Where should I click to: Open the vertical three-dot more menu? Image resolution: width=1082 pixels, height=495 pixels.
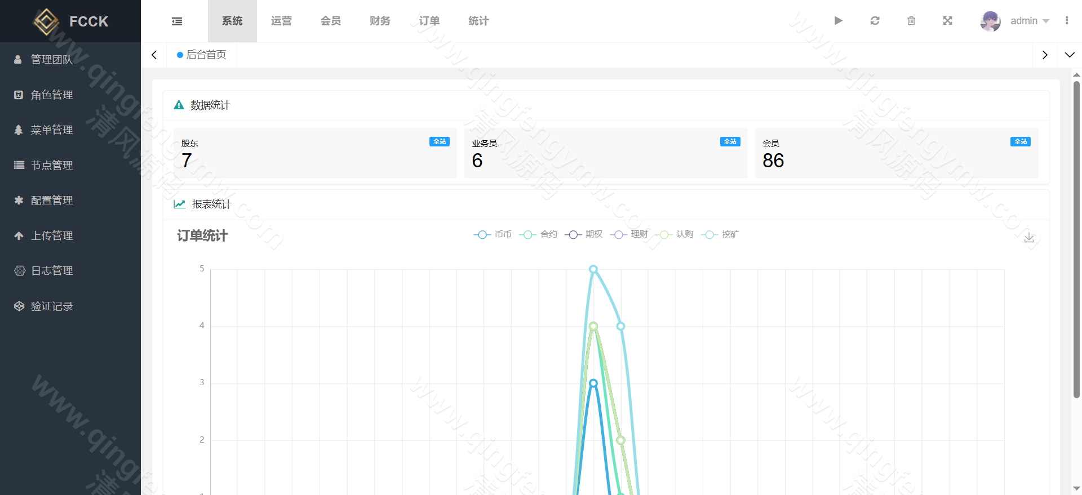tap(1066, 21)
